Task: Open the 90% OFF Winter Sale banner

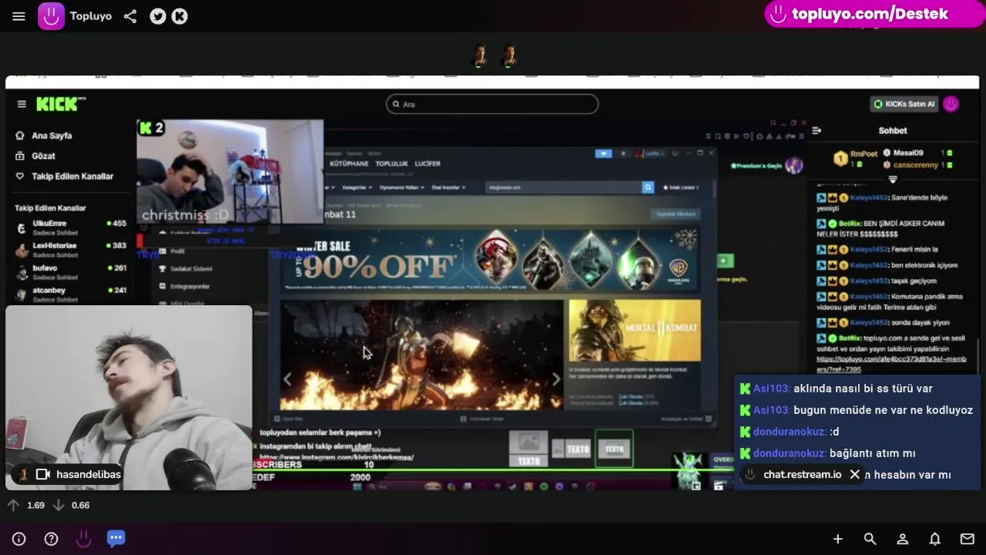Action: (x=492, y=261)
